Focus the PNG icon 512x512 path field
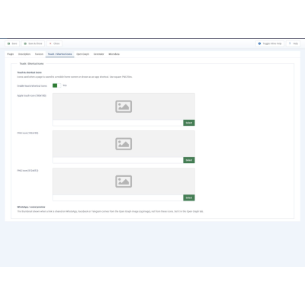 point(118,197)
